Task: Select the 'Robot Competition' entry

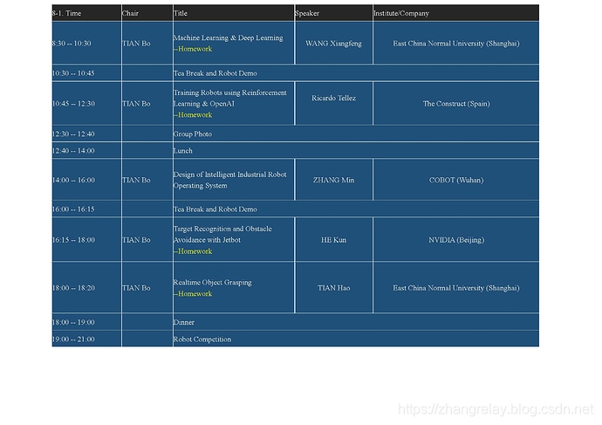Action: (202, 339)
